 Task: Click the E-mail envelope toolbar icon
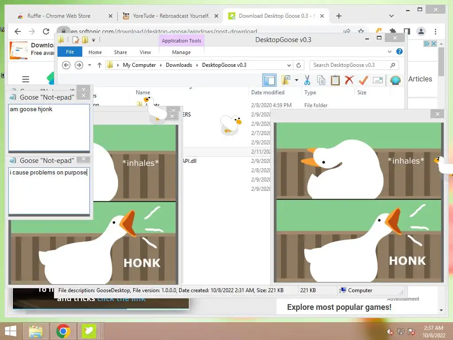pyautogui.click(x=378, y=80)
